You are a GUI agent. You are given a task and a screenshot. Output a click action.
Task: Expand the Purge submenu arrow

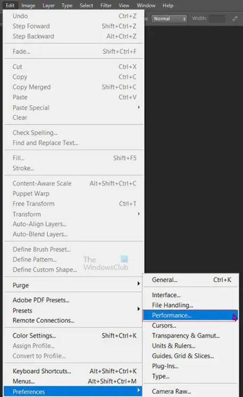139,284
